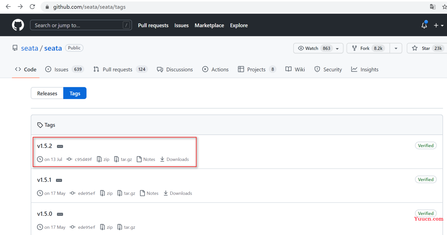Click the repository book icon beside seata
This screenshot has height=235, width=447.
[15, 48]
